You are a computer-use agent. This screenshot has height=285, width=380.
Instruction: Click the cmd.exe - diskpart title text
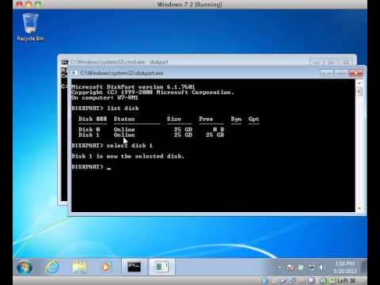pos(120,62)
